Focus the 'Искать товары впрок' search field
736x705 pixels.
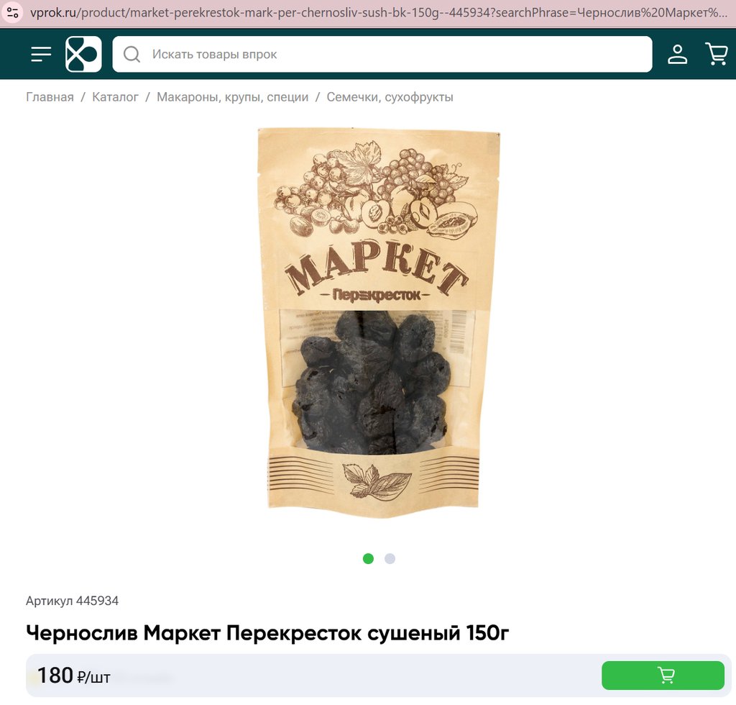click(x=382, y=54)
